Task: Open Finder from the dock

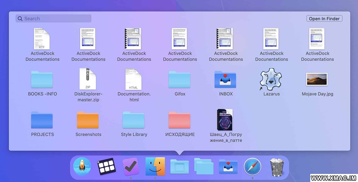Action: point(155,166)
